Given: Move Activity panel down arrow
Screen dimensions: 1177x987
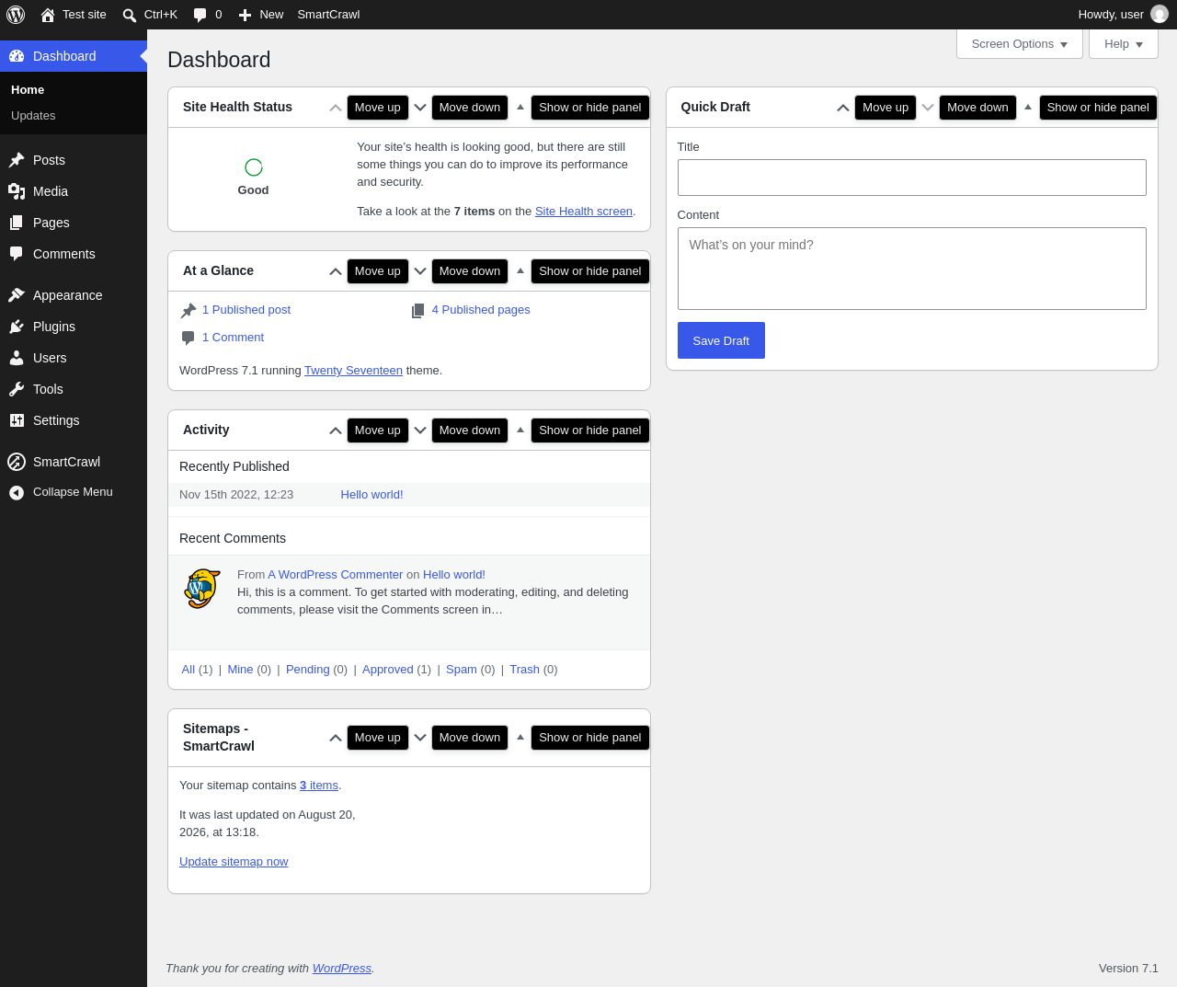Looking at the screenshot, I should pyautogui.click(x=420, y=430).
